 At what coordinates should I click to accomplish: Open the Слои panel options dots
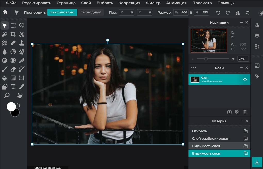(x=194, y=68)
